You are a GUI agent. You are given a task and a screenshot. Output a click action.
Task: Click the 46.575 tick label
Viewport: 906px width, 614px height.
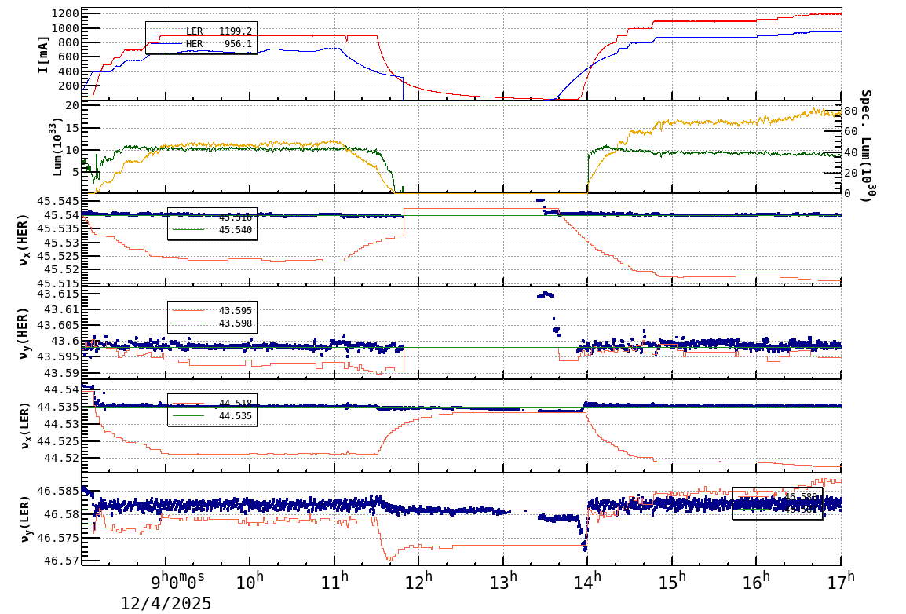[58, 537]
